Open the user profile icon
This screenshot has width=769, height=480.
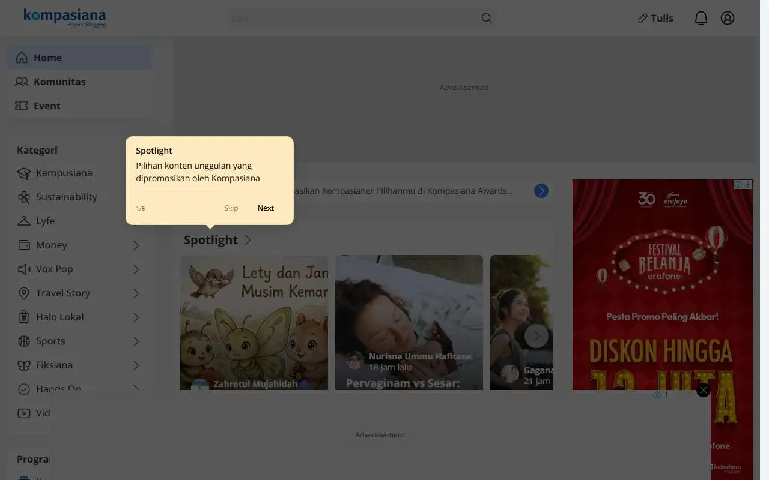tap(728, 18)
